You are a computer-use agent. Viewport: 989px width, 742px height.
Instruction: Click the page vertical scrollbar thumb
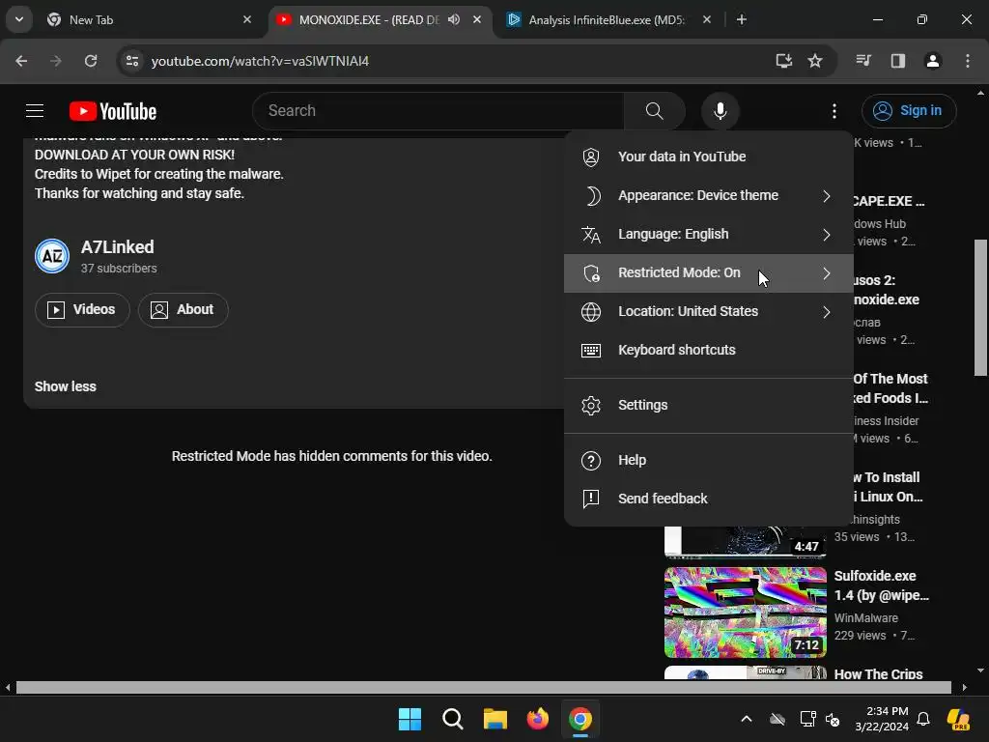click(x=981, y=307)
